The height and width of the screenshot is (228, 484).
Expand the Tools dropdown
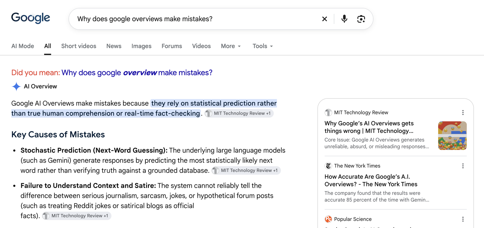pyautogui.click(x=263, y=46)
